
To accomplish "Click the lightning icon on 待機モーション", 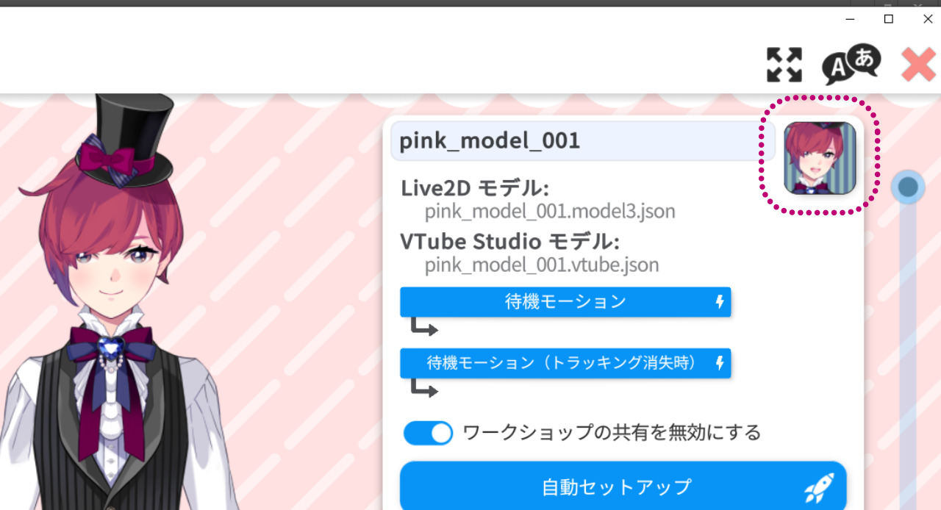I will tap(720, 302).
